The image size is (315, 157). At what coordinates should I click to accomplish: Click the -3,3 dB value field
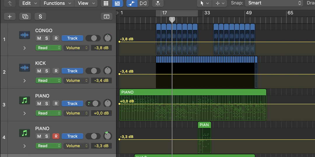point(101,146)
